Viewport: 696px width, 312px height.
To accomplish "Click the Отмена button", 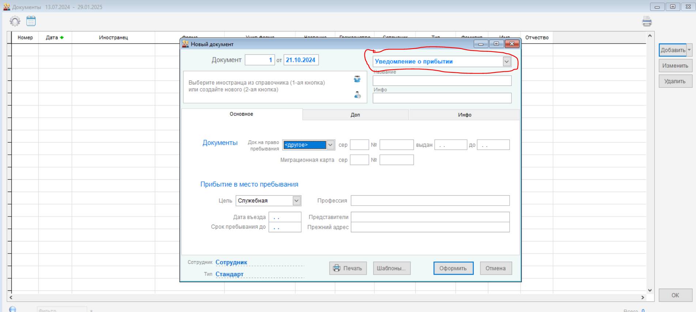I will tap(496, 268).
